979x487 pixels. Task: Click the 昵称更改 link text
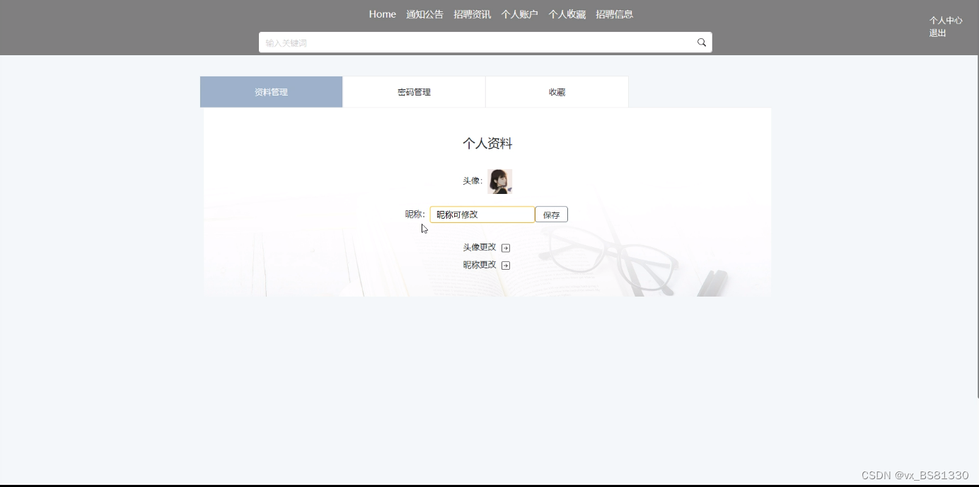click(x=480, y=265)
